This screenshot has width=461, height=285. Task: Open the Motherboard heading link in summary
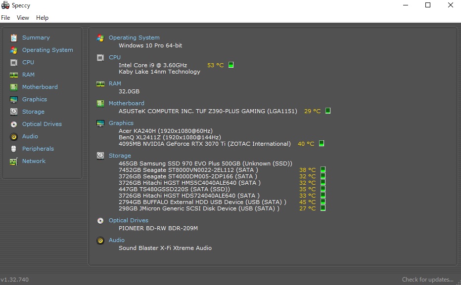[x=127, y=103]
